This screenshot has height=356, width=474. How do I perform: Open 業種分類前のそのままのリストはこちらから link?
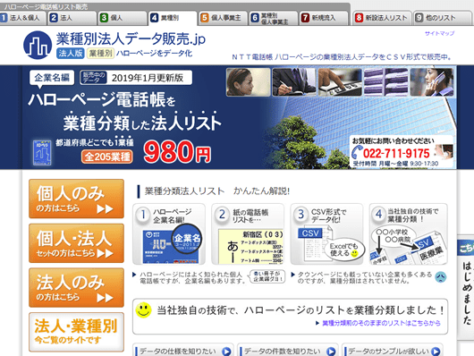click(381, 323)
